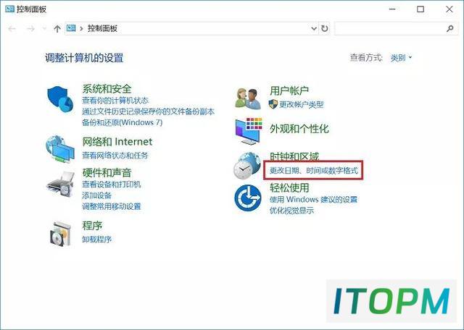Click the Appearance and Personalization monitor icon
Screen dimensions: 464x330
pyautogui.click(x=249, y=131)
